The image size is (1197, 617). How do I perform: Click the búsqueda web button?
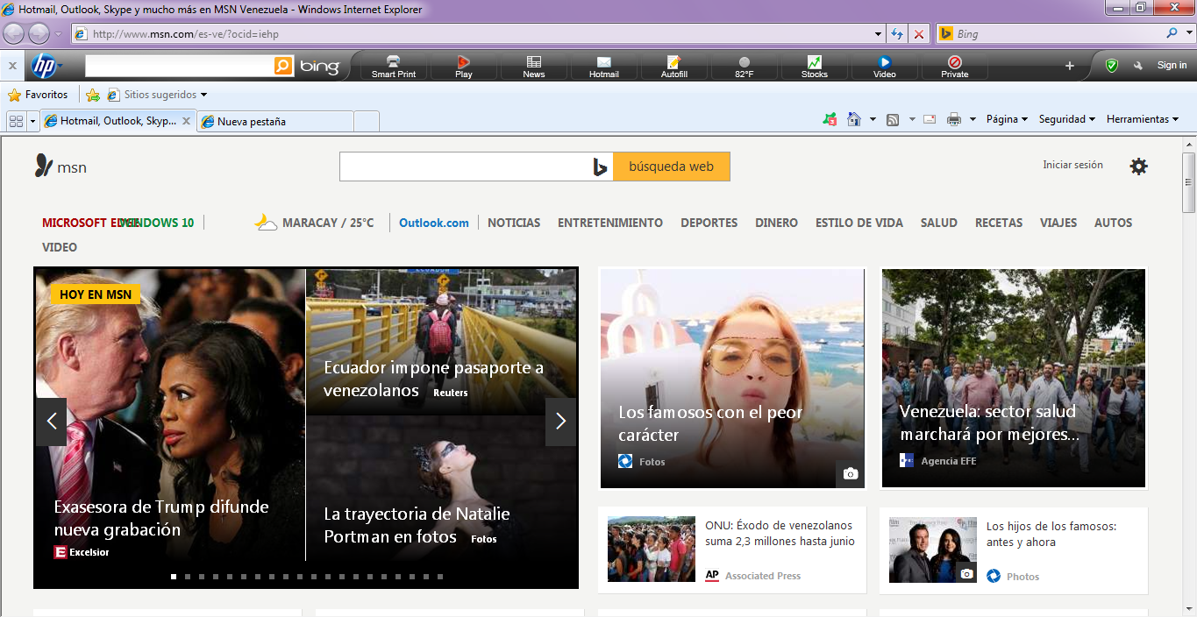pos(671,167)
